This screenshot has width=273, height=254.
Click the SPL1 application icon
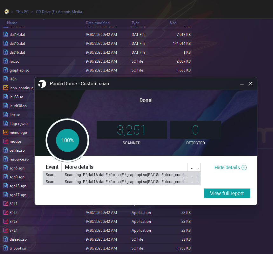[6, 203]
